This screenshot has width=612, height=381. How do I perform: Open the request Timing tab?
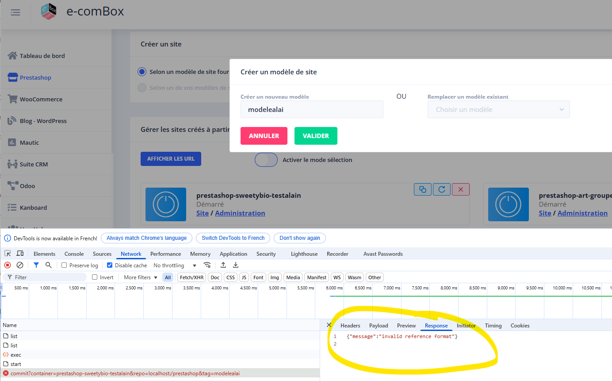[x=493, y=326]
